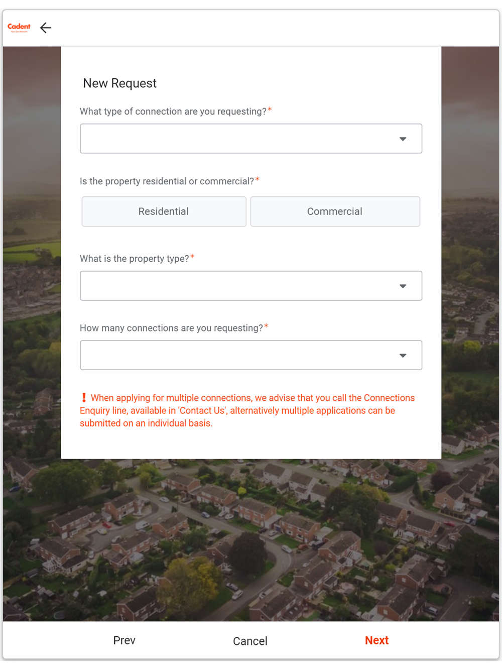Click the Cadent logo
The height and width of the screenshot is (670, 502).
19,27
